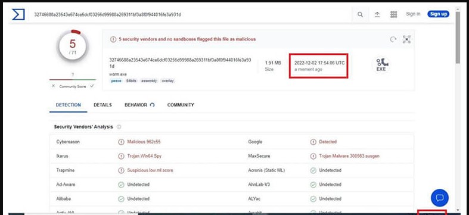Reanalyze the file with the refresh icon
Screen dimensions: 469x215
[393, 39]
